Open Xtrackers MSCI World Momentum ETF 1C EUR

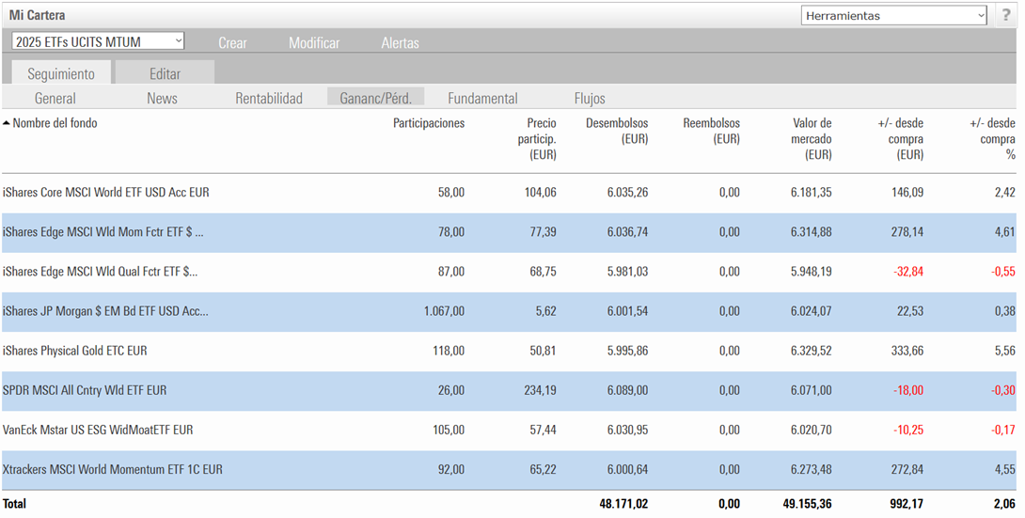[113, 469]
